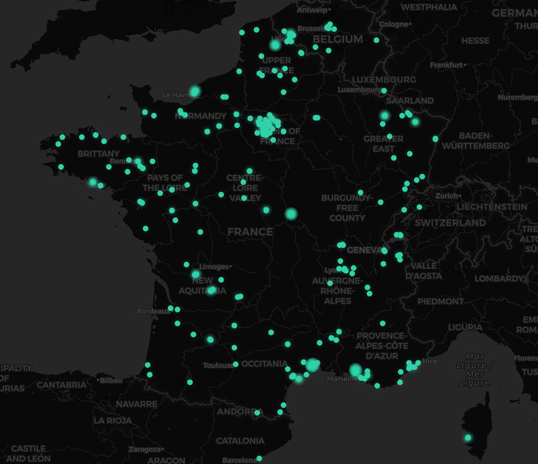
Task: Click the 'Limoges' city label
Action: (215, 267)
